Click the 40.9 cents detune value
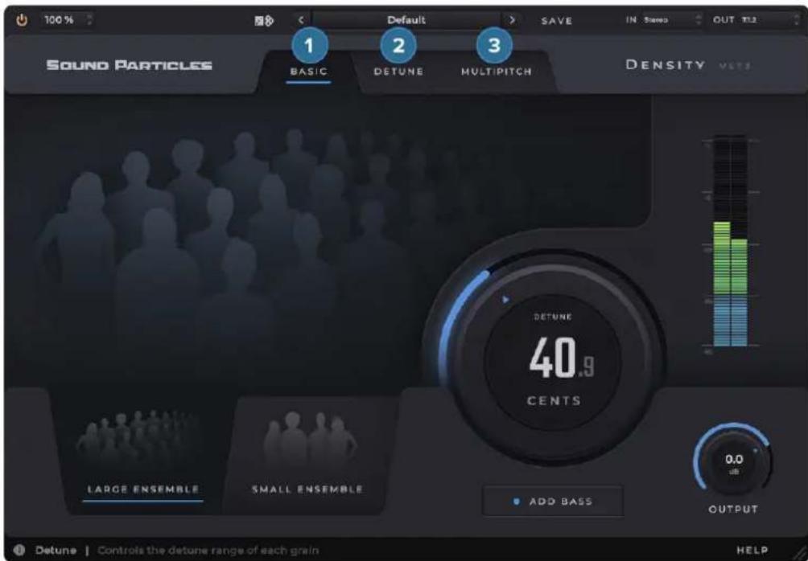The height and width of the screenshot is (561, 808). [561, 358]
